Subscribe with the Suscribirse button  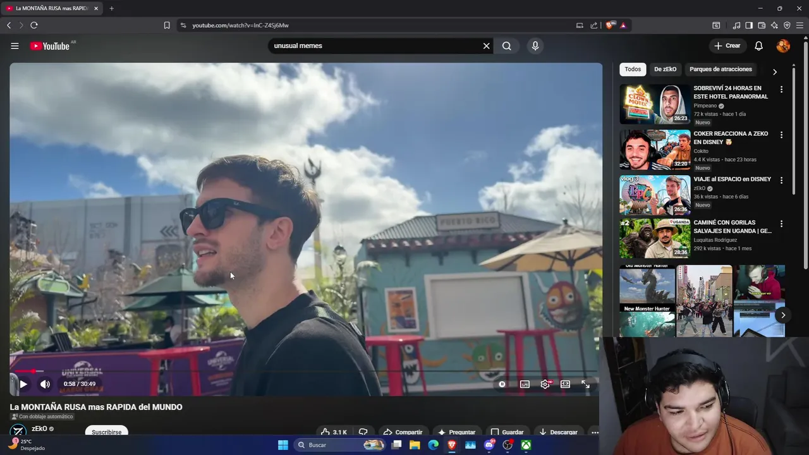107,432
